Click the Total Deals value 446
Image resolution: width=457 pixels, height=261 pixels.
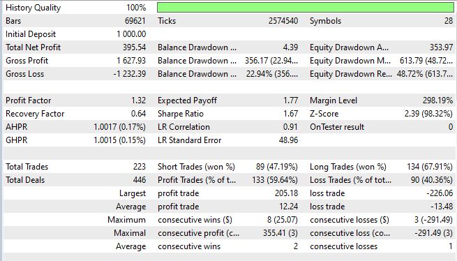click(140, 180)
